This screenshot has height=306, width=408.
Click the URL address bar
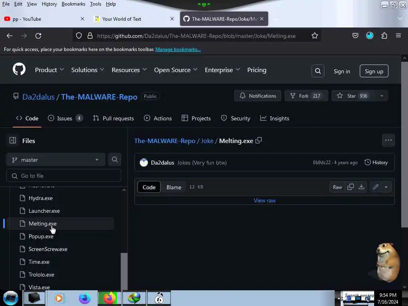click(x=196, y=35)
